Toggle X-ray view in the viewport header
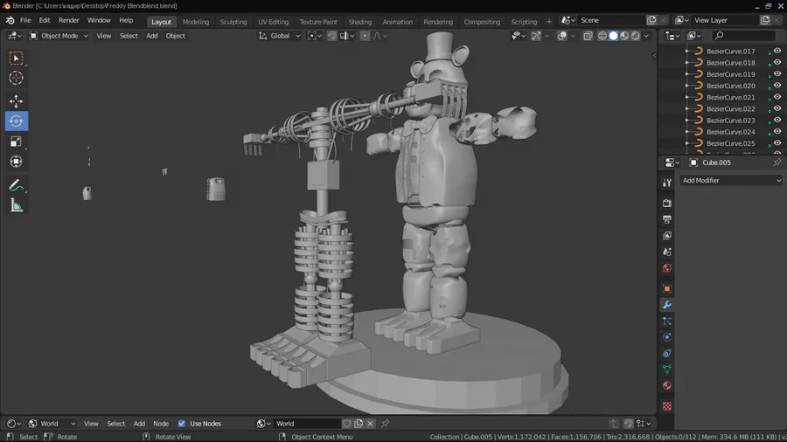The width and height of the screenshot is (787, 442). pyautogui.click(x=588, y=36)
